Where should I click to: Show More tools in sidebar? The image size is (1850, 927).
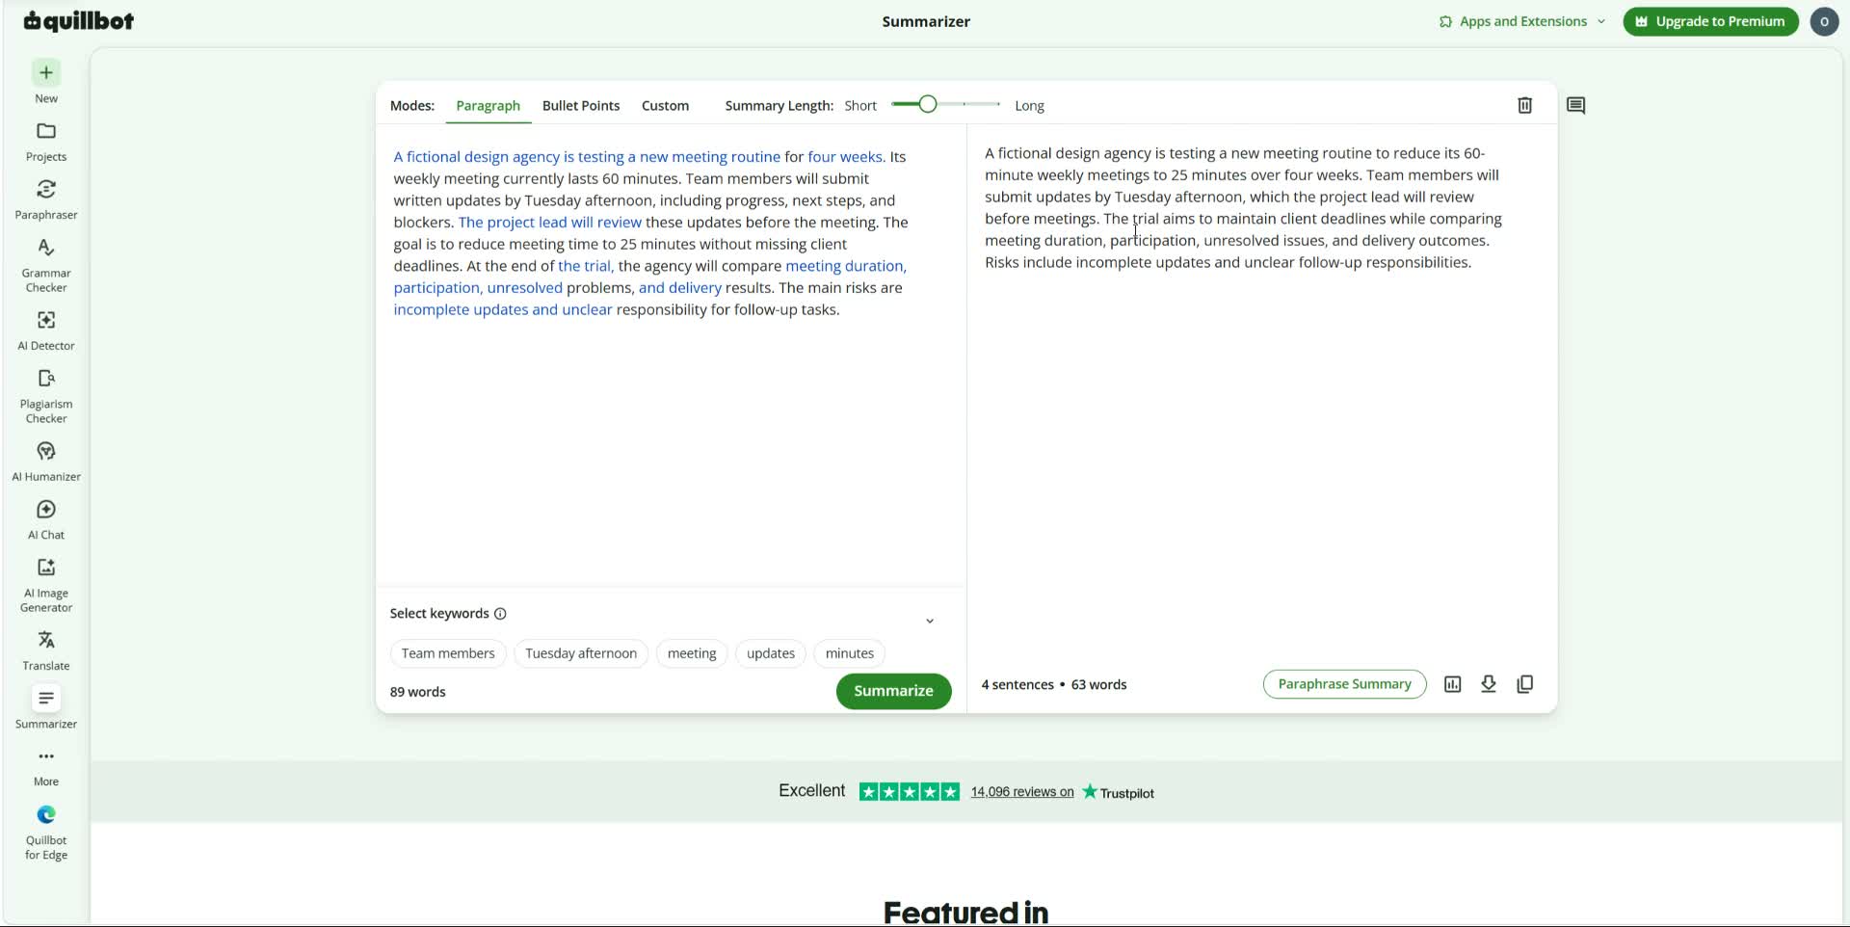click(45, 767)
